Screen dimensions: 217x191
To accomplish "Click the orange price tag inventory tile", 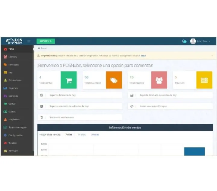I will [114, 80].
